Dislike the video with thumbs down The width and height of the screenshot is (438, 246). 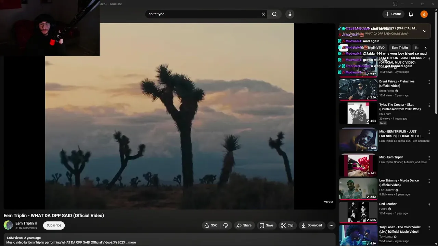tap(226, 225)
